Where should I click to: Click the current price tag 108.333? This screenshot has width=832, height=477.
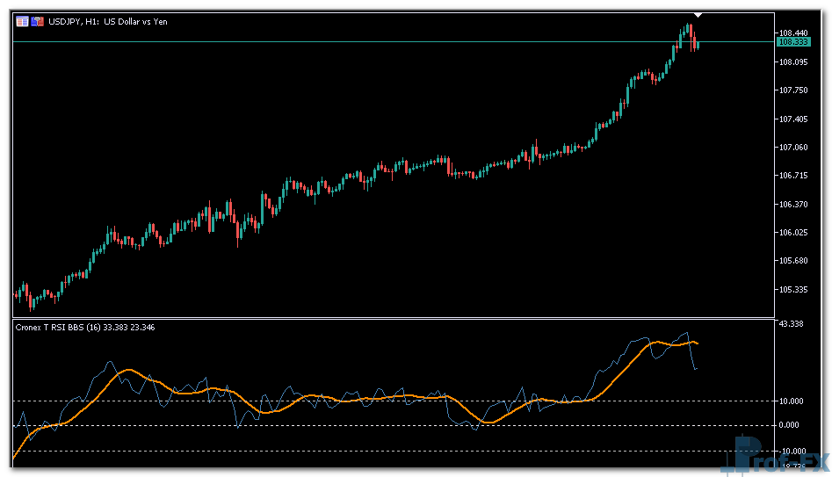tap(793, 41)
